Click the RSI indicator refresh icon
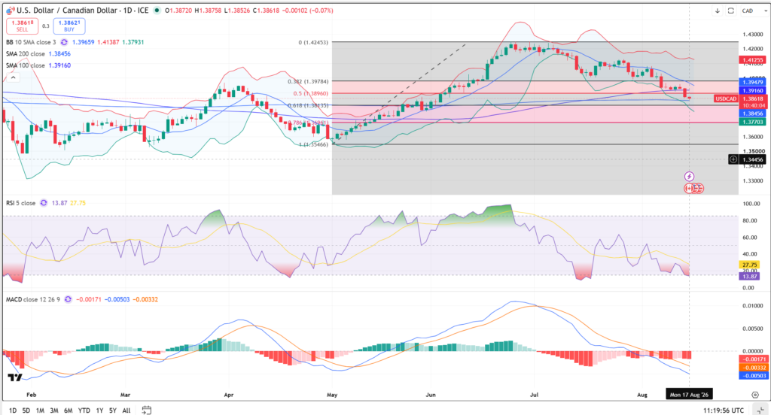 click(44, 203)
